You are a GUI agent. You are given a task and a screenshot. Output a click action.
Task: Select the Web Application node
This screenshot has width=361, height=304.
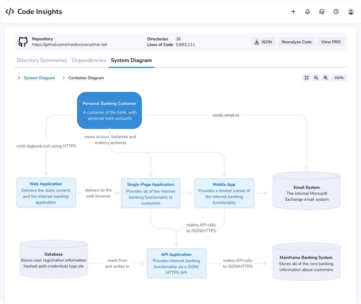(x=46, y=193)
